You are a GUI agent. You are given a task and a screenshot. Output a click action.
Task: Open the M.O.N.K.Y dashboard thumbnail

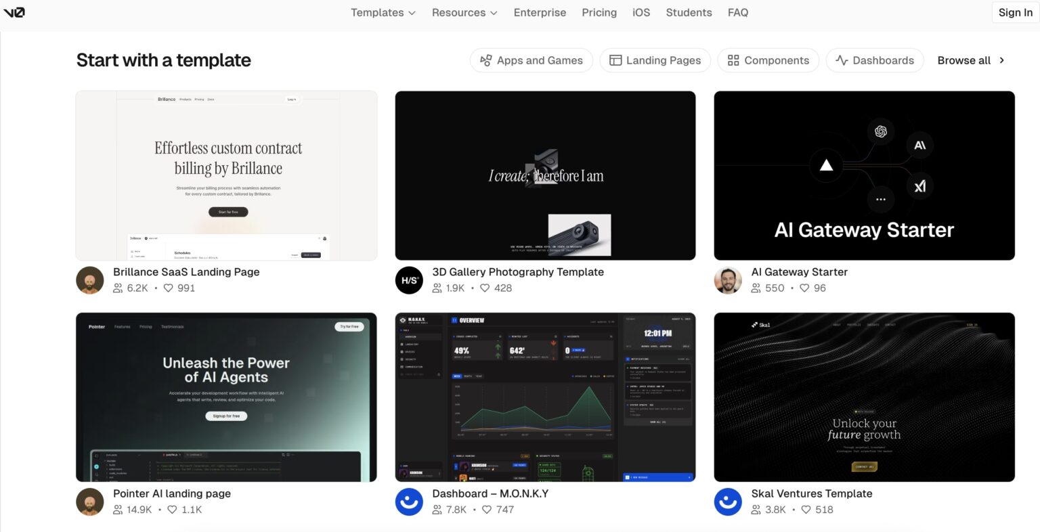coord(545,397)
